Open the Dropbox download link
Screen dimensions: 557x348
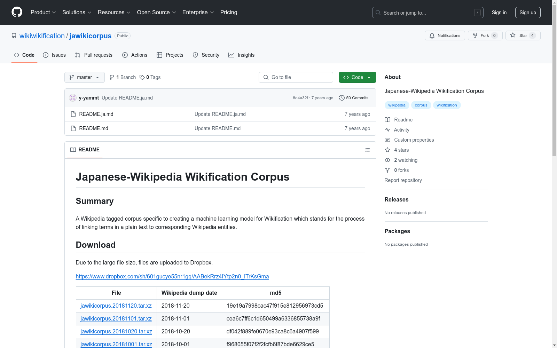(x=172, y=276)
